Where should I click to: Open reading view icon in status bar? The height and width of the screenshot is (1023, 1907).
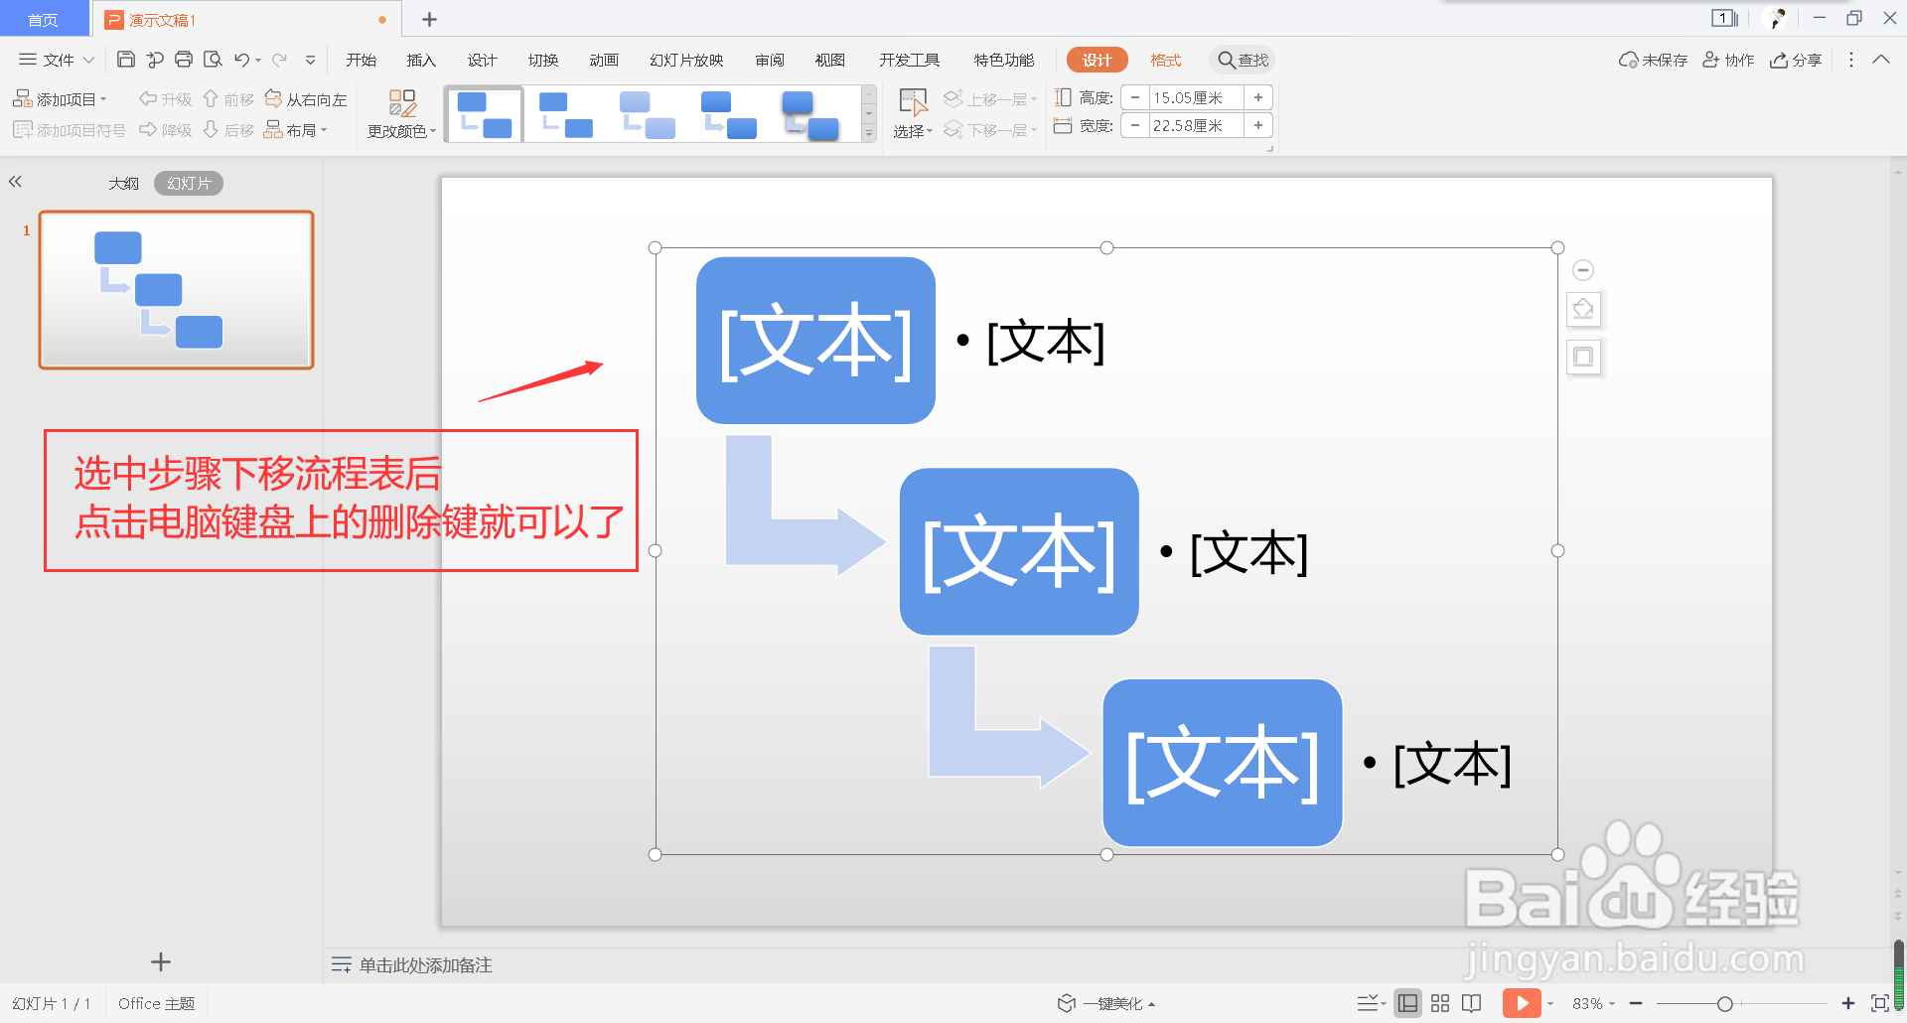click(1472, 1002)
